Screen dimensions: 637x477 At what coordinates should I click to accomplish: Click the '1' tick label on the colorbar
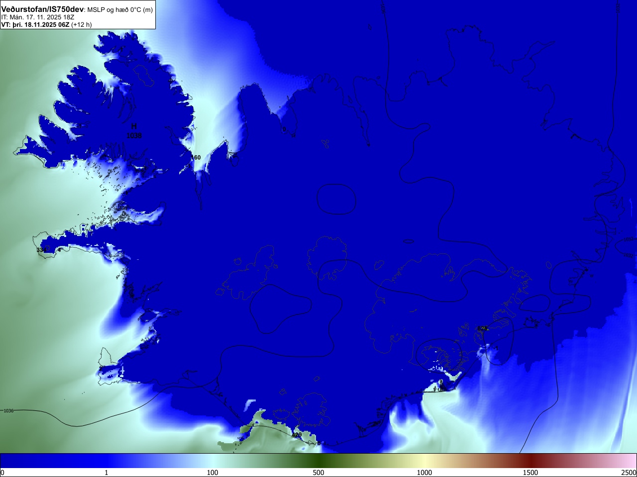click(106, 473)
